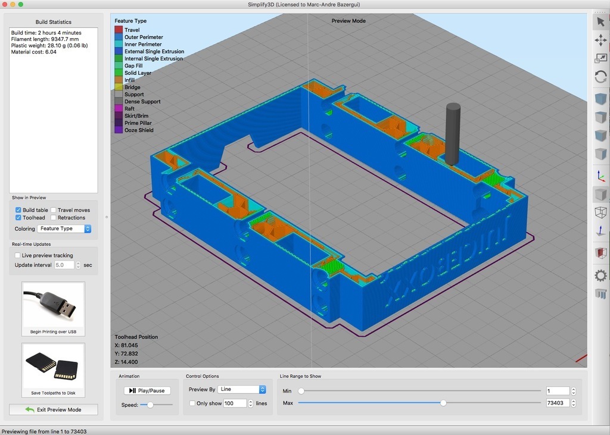Image resolution: width=610 pixels, height=435 pixels.
Task: Select the arrow selection tool
Action: pyautogui.click(x=601, y=21)
